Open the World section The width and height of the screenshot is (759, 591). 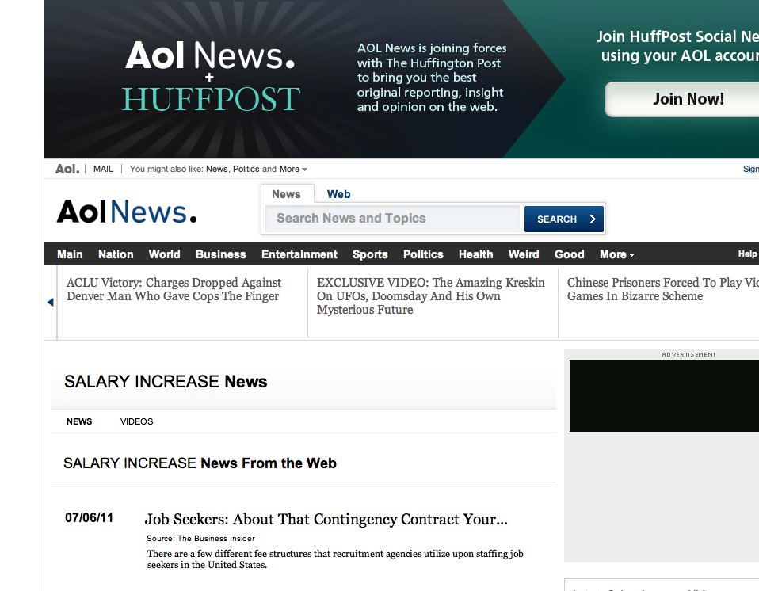tap(164, 254)
